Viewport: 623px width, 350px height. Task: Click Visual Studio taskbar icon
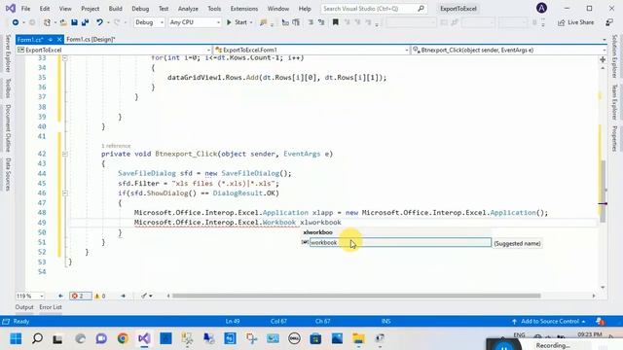[x=144, y=338]
